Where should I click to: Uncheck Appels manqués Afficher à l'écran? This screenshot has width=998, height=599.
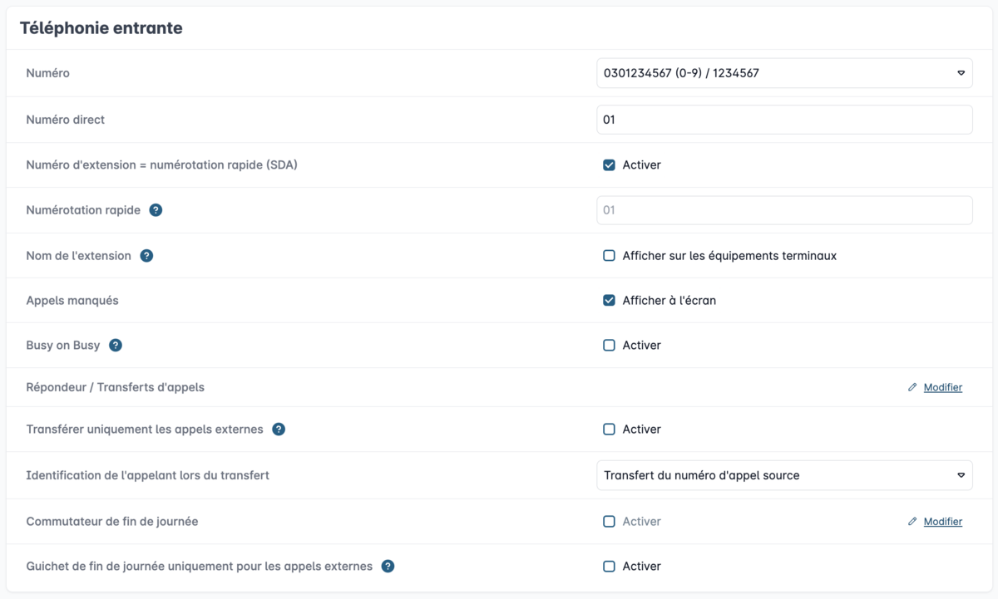(x=609, y=301)
